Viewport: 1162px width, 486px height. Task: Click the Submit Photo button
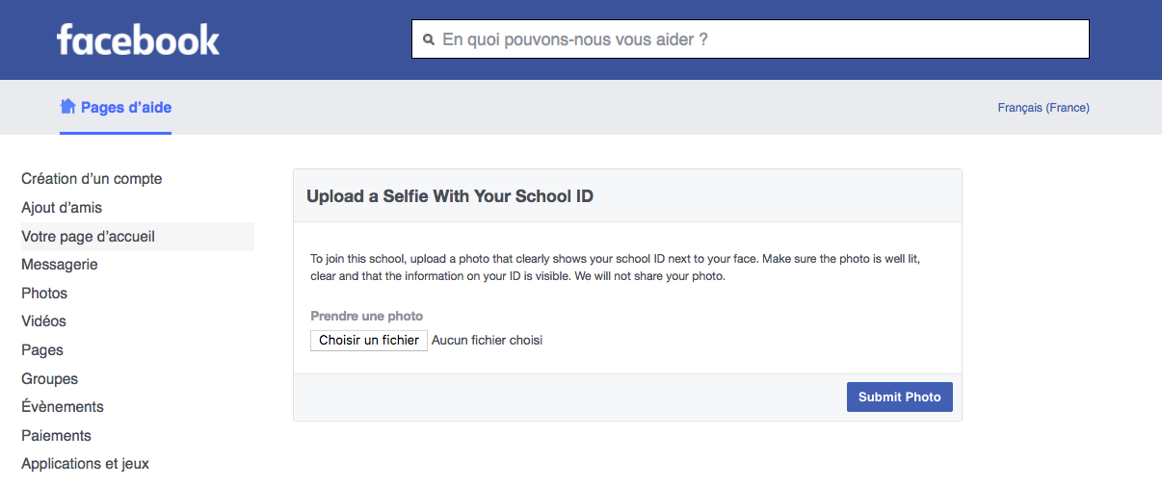[900, 396]
